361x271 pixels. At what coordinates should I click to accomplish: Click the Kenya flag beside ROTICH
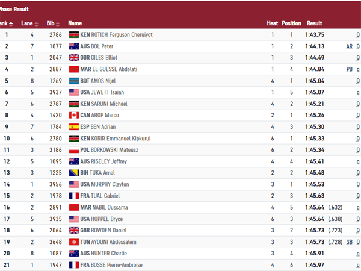coord(75,35)
